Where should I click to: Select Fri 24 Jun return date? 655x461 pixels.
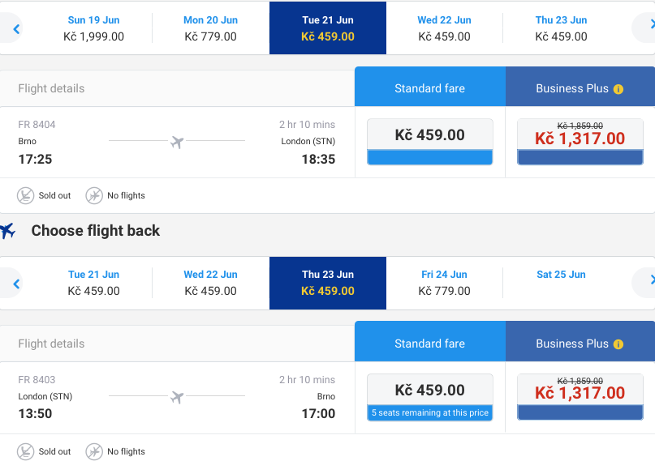point(444,283)
